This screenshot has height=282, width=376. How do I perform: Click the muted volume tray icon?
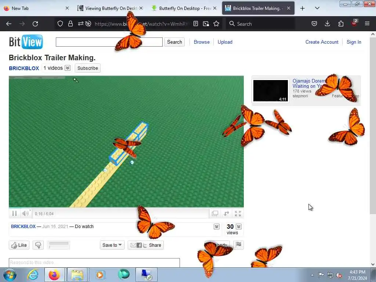coord(339,275)
